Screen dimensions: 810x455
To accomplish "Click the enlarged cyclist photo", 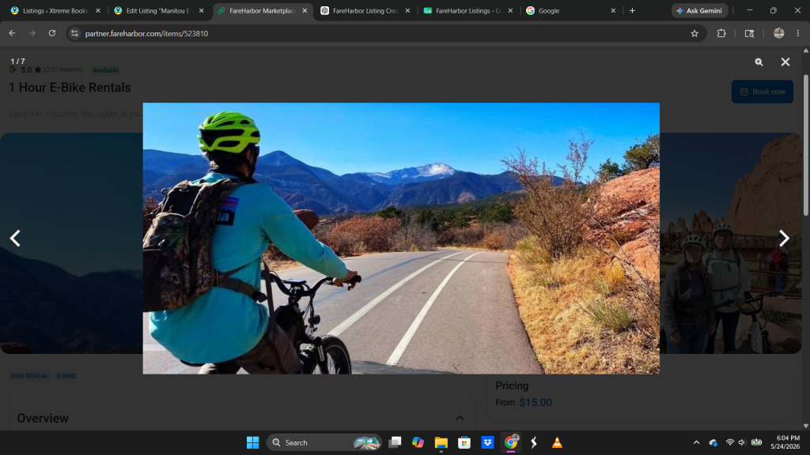I will tap(401, 239).
